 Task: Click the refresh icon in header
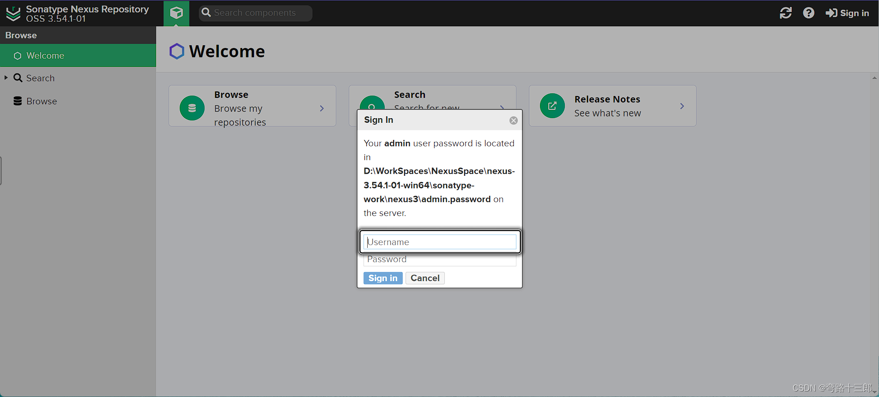pyautogui.click(x=786, y=13)
